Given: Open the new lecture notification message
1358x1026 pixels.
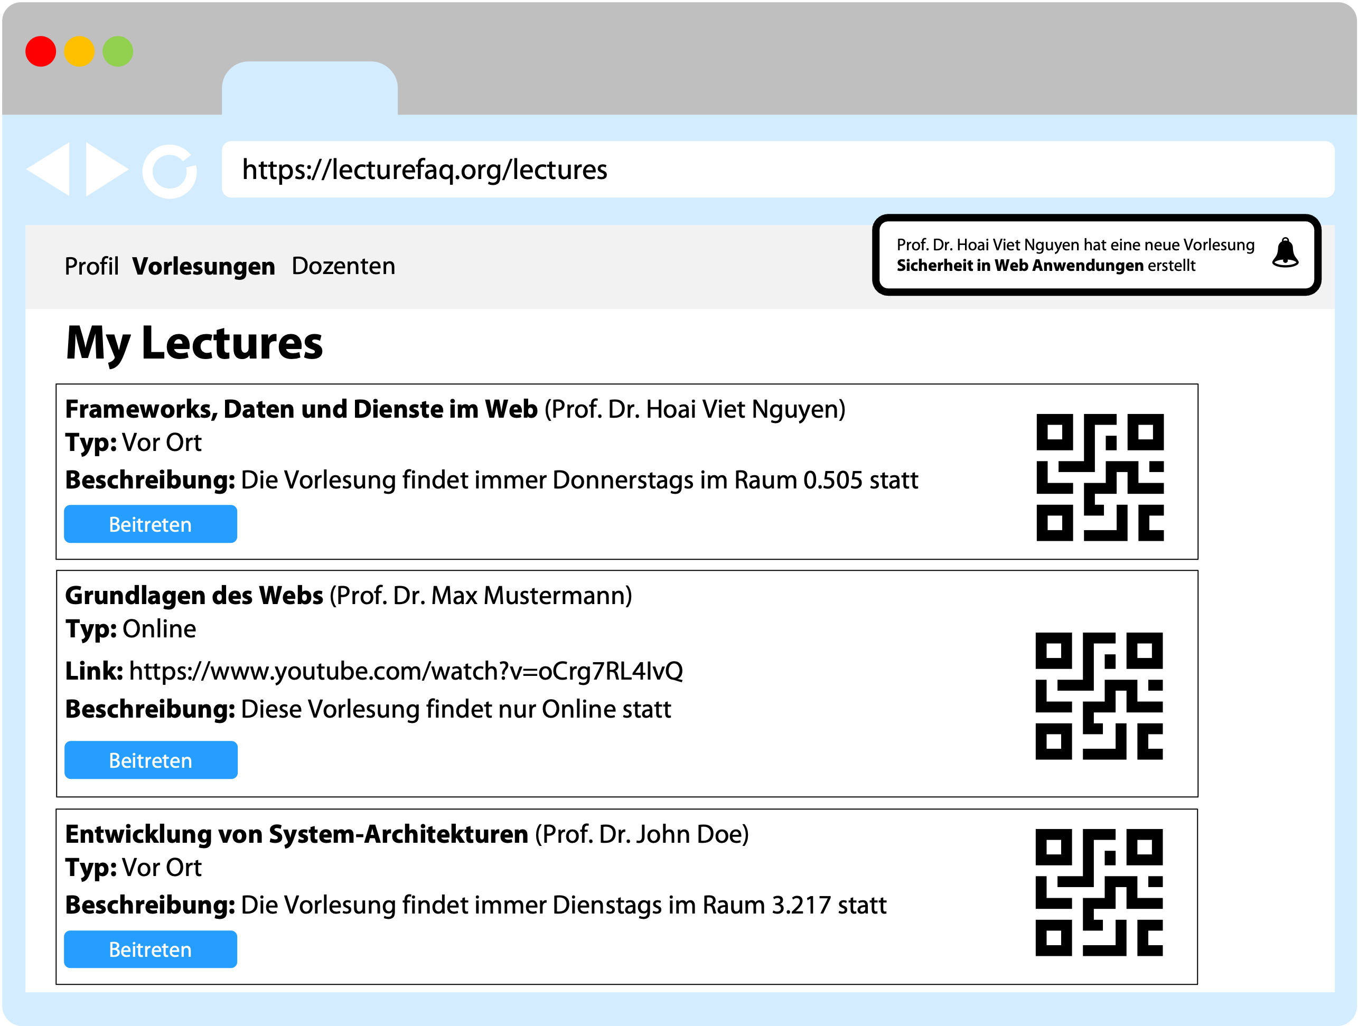Looking at the screenshot, I should click(1074, 255).
